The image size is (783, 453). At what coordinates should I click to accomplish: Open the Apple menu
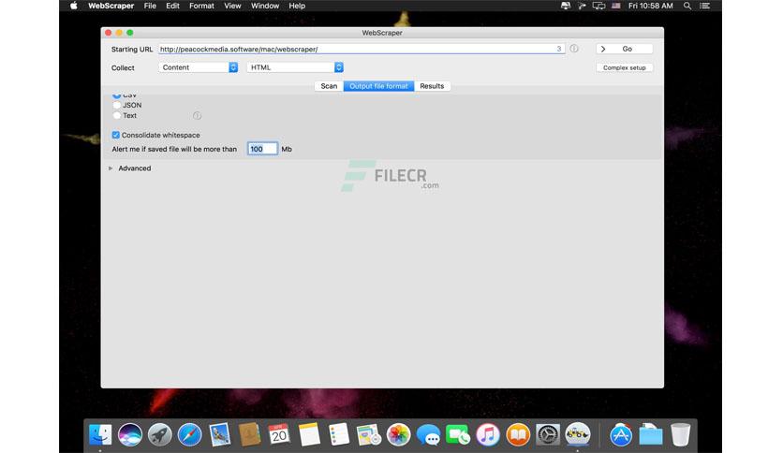[x=74, y=6]
